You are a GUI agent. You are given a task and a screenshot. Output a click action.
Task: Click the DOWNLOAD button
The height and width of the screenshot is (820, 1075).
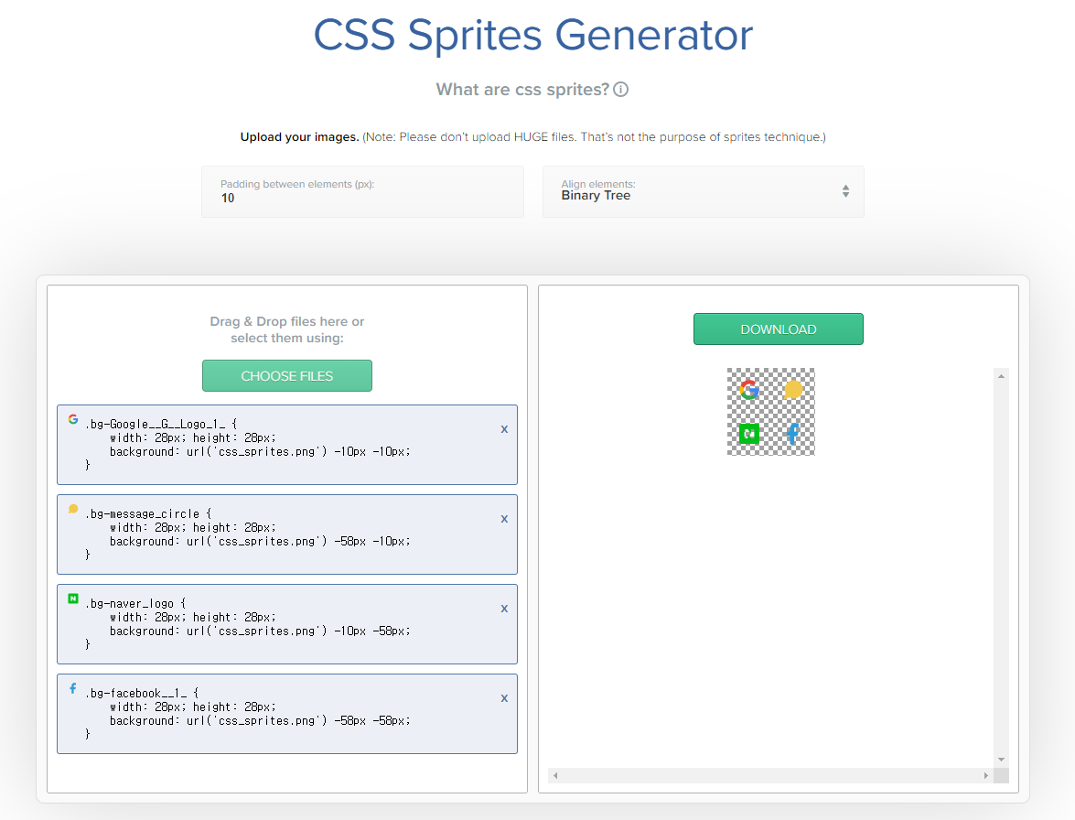[x=779, y=329]
